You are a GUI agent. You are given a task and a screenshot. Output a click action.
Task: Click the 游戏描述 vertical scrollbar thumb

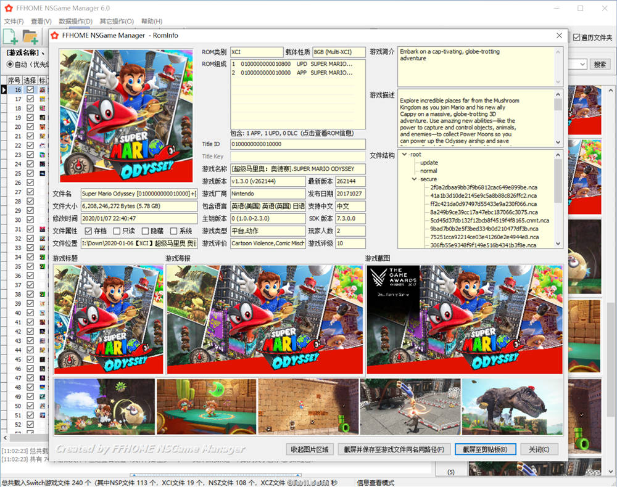[558, 105]
